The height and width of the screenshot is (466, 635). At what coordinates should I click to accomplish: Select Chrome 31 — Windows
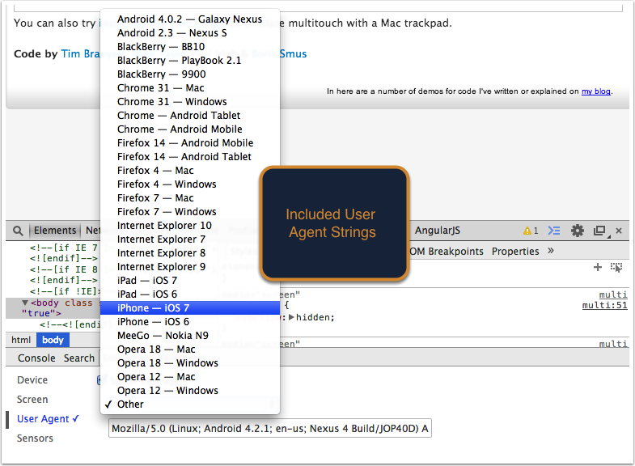189,102
